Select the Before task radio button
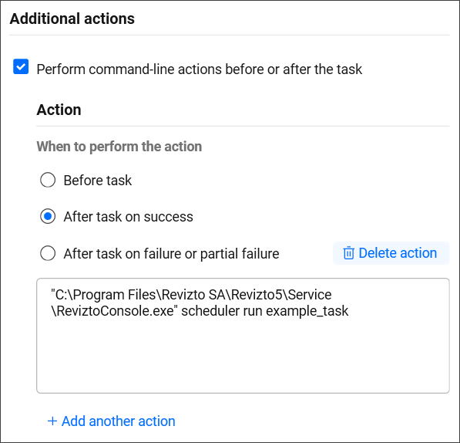The height and width of the screenshot is (443, 460). 48,180
